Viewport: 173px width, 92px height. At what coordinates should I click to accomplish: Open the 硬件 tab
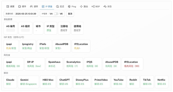click(22, 6)
